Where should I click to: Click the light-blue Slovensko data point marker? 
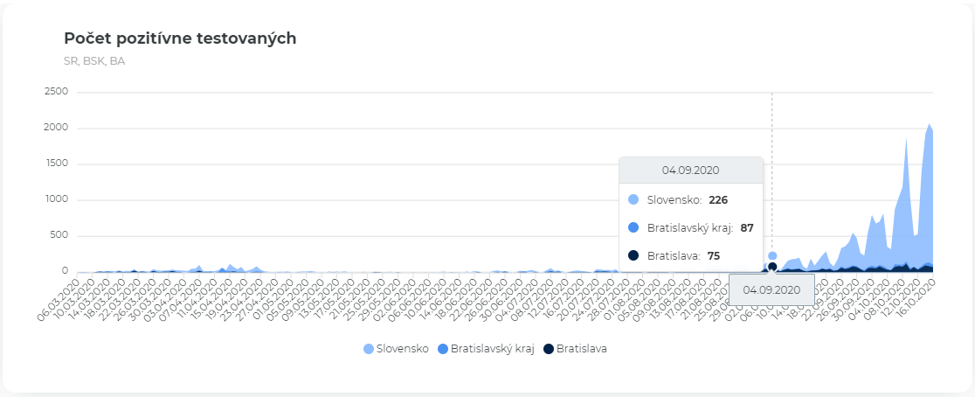coord(772,256)
